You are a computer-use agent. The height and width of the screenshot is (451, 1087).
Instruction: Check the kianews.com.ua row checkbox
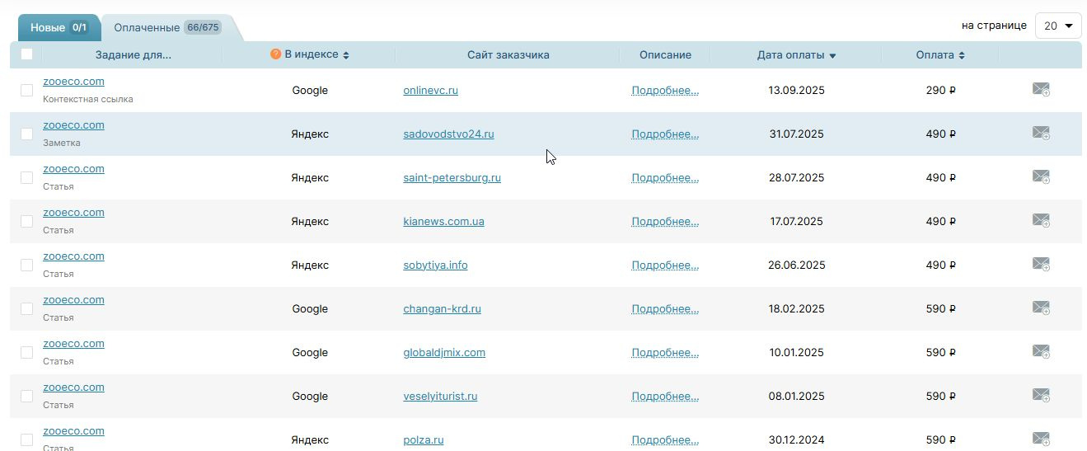(x=26, y=221)
